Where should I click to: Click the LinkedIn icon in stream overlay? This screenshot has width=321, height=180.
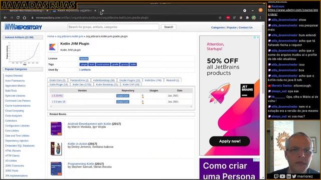289,176
